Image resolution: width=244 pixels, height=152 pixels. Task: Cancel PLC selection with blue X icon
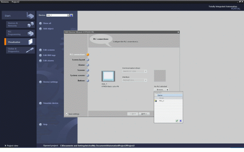pos(181,121)
